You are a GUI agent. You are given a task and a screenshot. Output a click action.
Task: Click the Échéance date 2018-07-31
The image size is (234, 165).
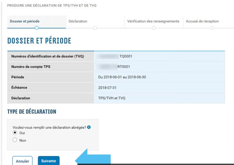point(107,88)
